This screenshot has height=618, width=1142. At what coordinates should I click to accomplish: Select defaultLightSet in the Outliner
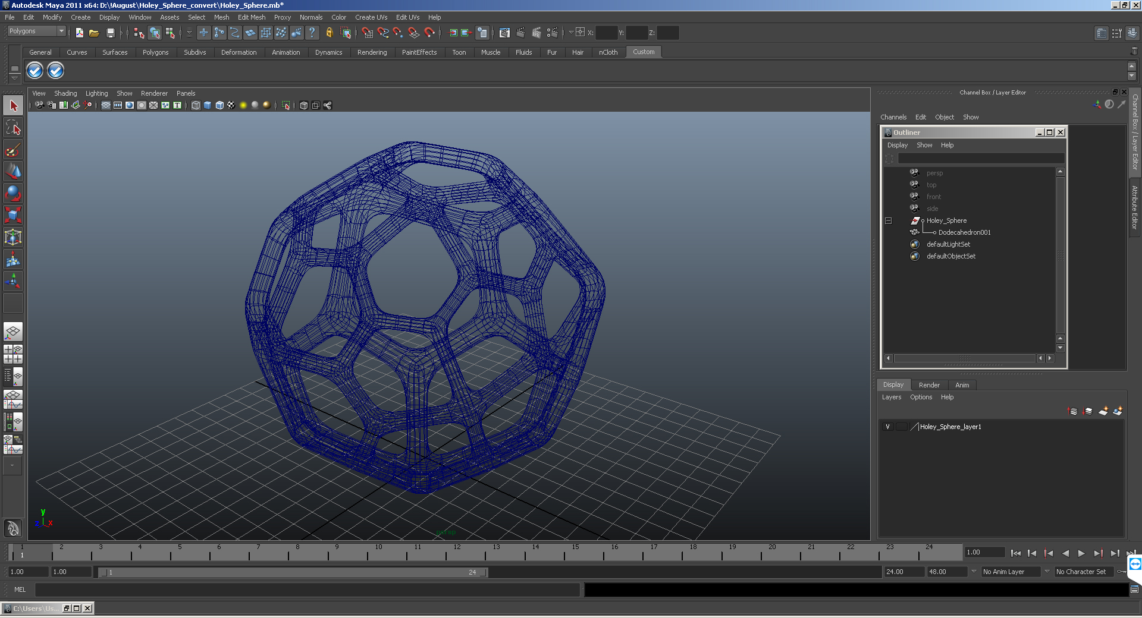(x=948, y=244)
